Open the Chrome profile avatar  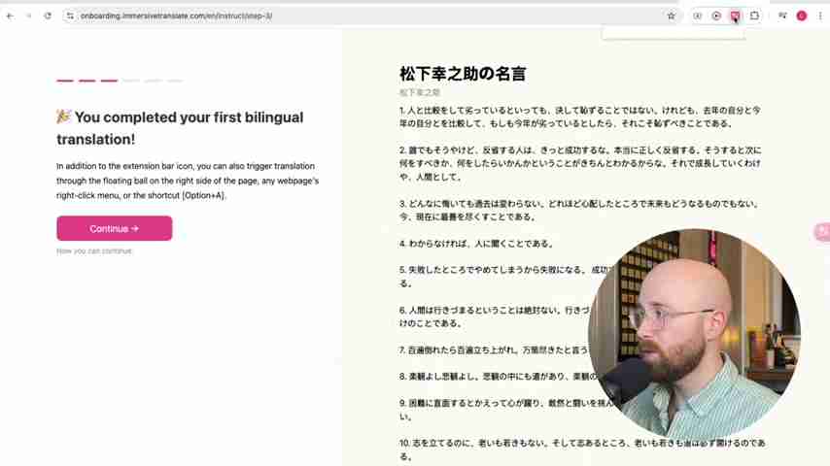tap(802, 16)
